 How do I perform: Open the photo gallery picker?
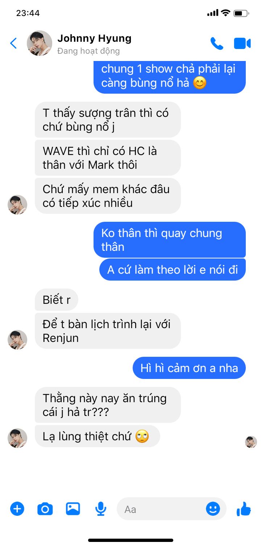73,509
